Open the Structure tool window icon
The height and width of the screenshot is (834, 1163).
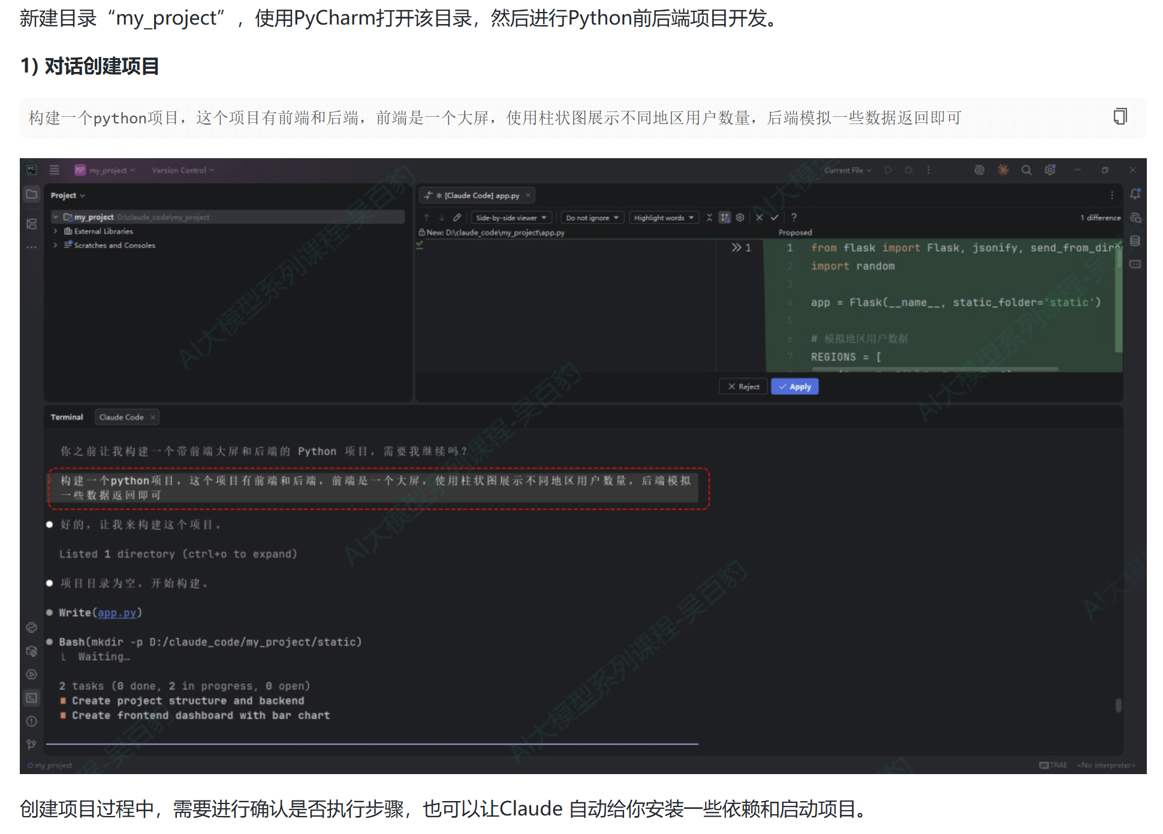(32, 223)
